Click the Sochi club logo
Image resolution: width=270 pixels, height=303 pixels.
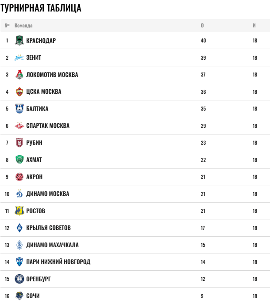[19, 296]
